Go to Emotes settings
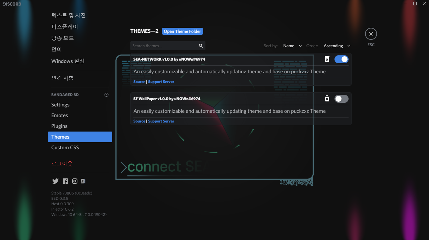 (80, 115)
